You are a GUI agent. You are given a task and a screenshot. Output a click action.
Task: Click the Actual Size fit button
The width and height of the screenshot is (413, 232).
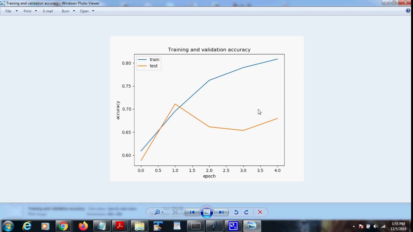pyautogui.click(x=175, y=212)
